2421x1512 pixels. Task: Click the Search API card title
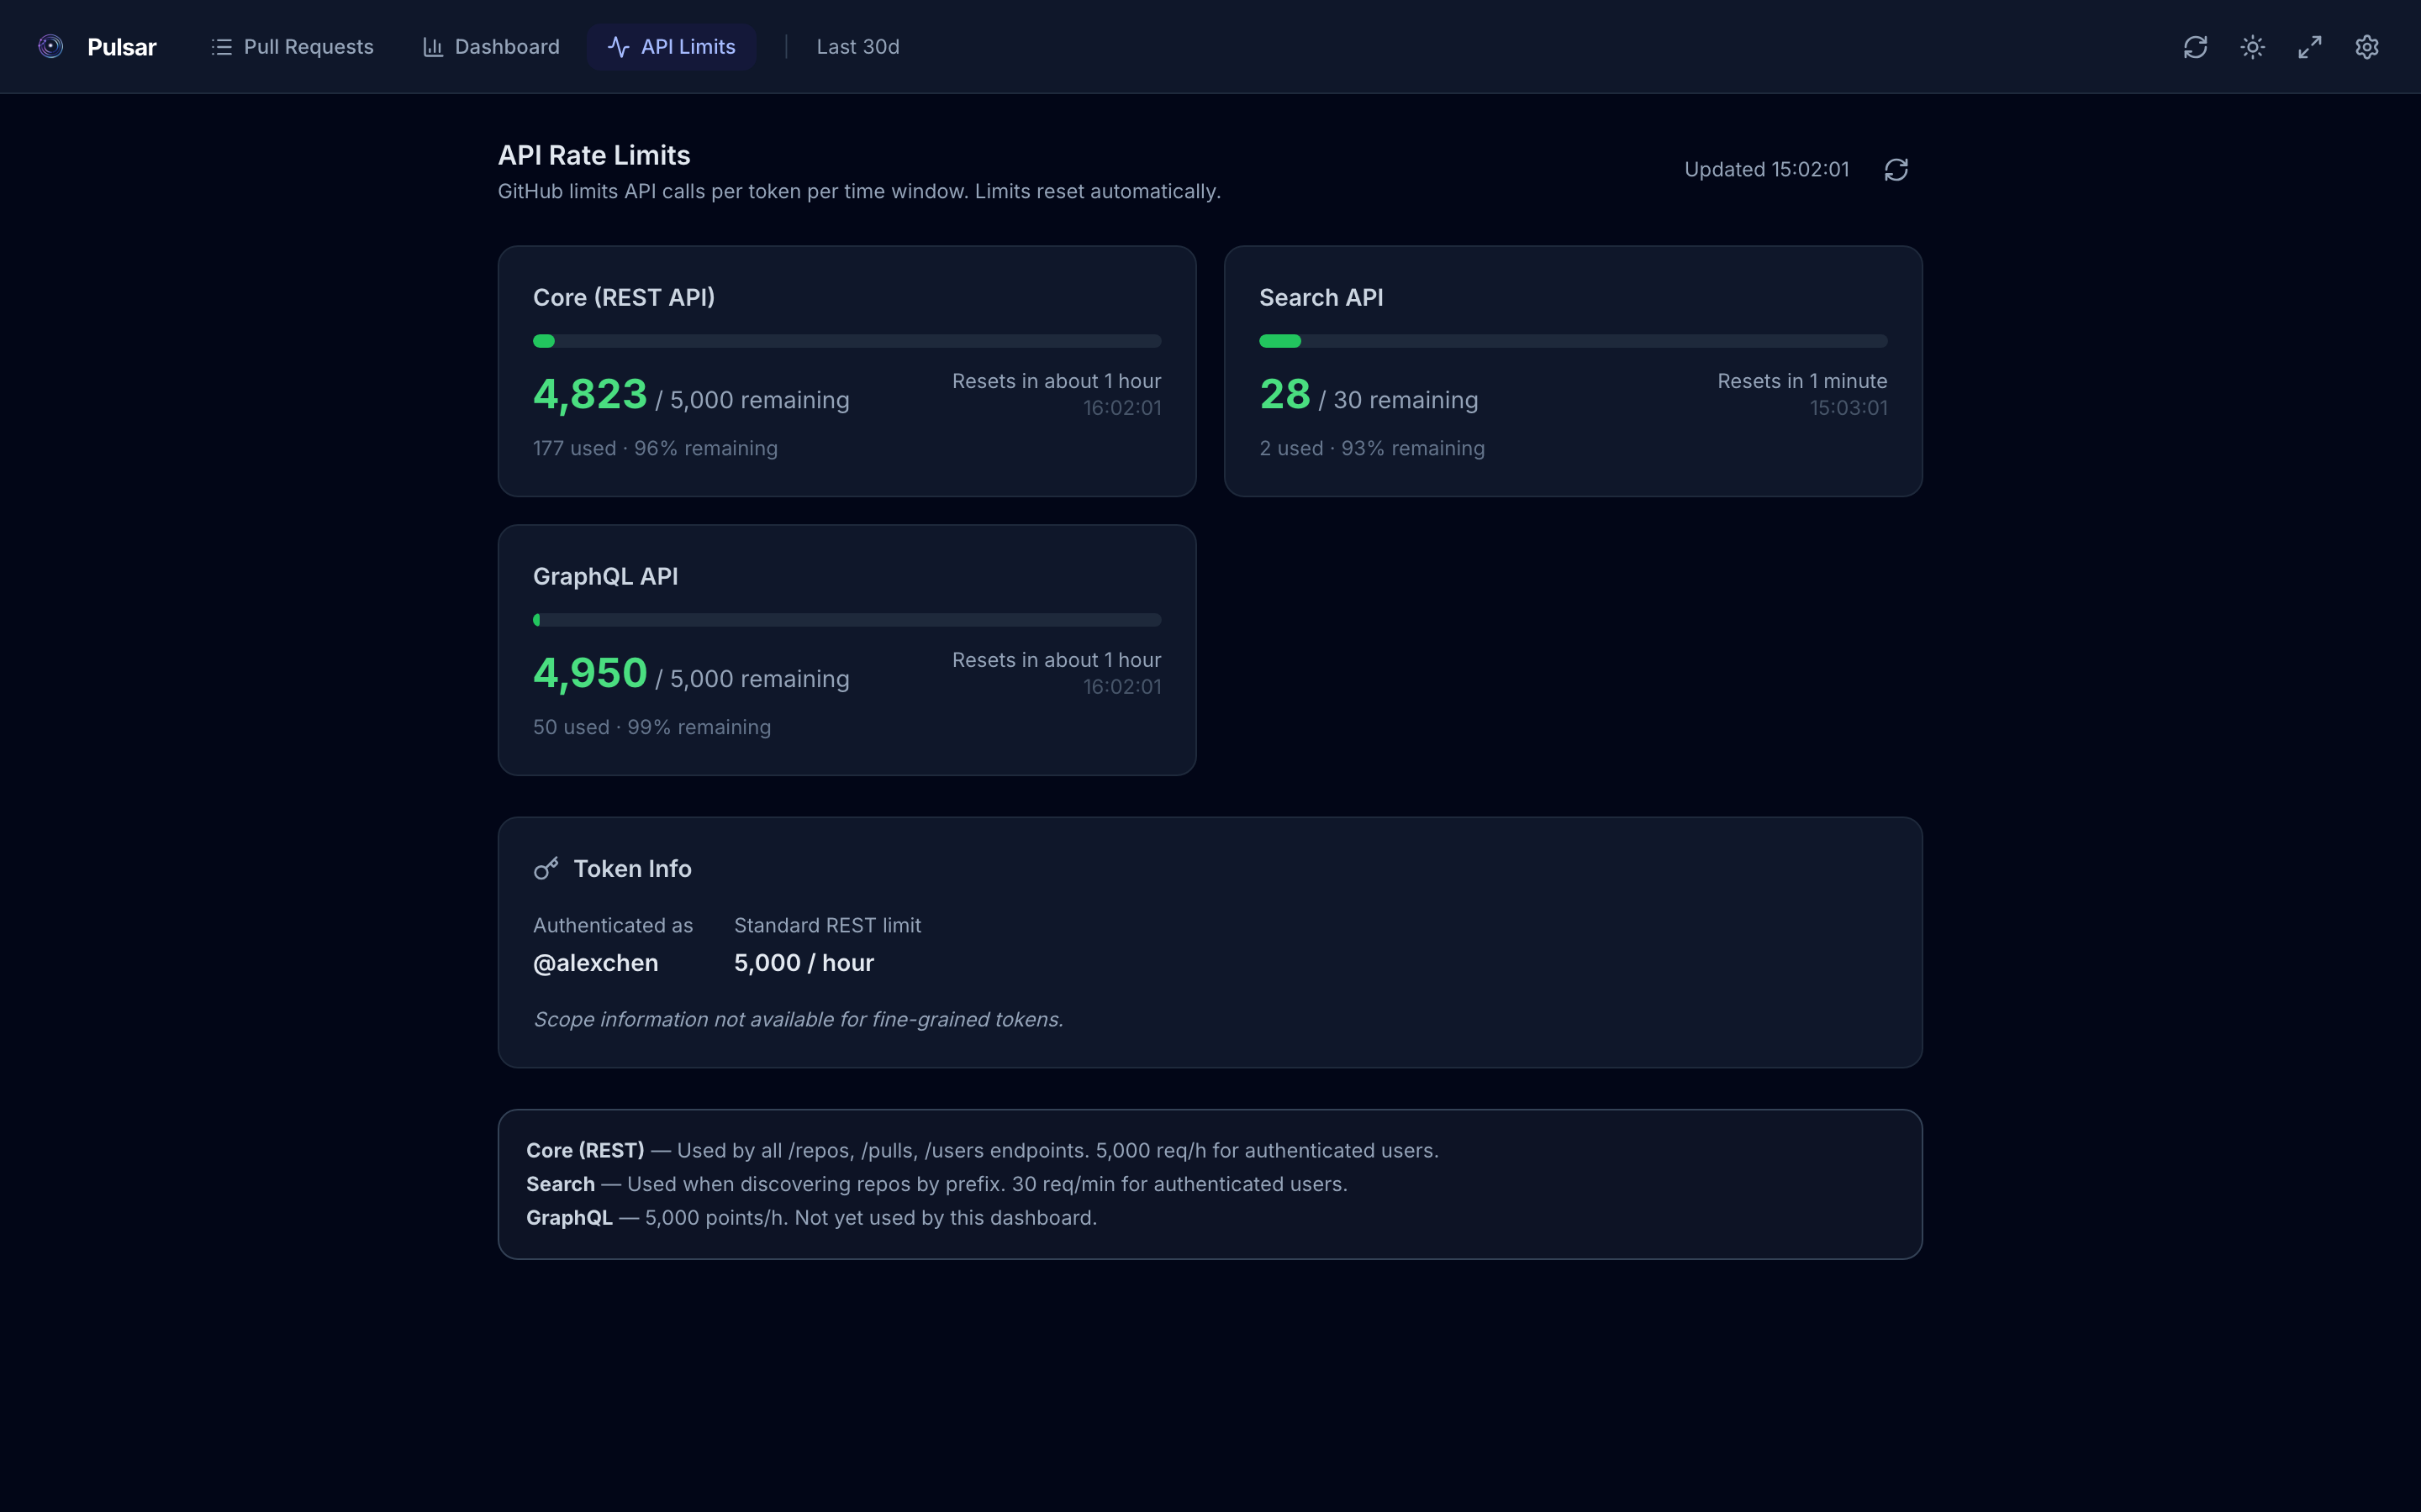pos(1320,297)
